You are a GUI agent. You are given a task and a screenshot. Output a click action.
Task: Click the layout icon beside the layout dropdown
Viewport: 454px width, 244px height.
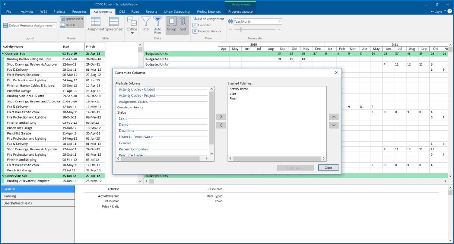(x=6, y=25)
